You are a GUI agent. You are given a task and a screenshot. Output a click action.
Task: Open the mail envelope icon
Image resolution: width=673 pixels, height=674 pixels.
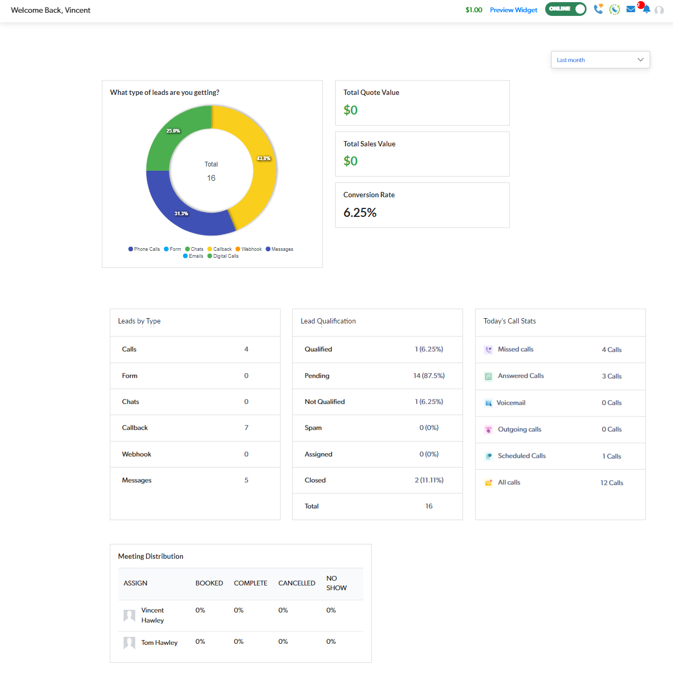[631, 9]
